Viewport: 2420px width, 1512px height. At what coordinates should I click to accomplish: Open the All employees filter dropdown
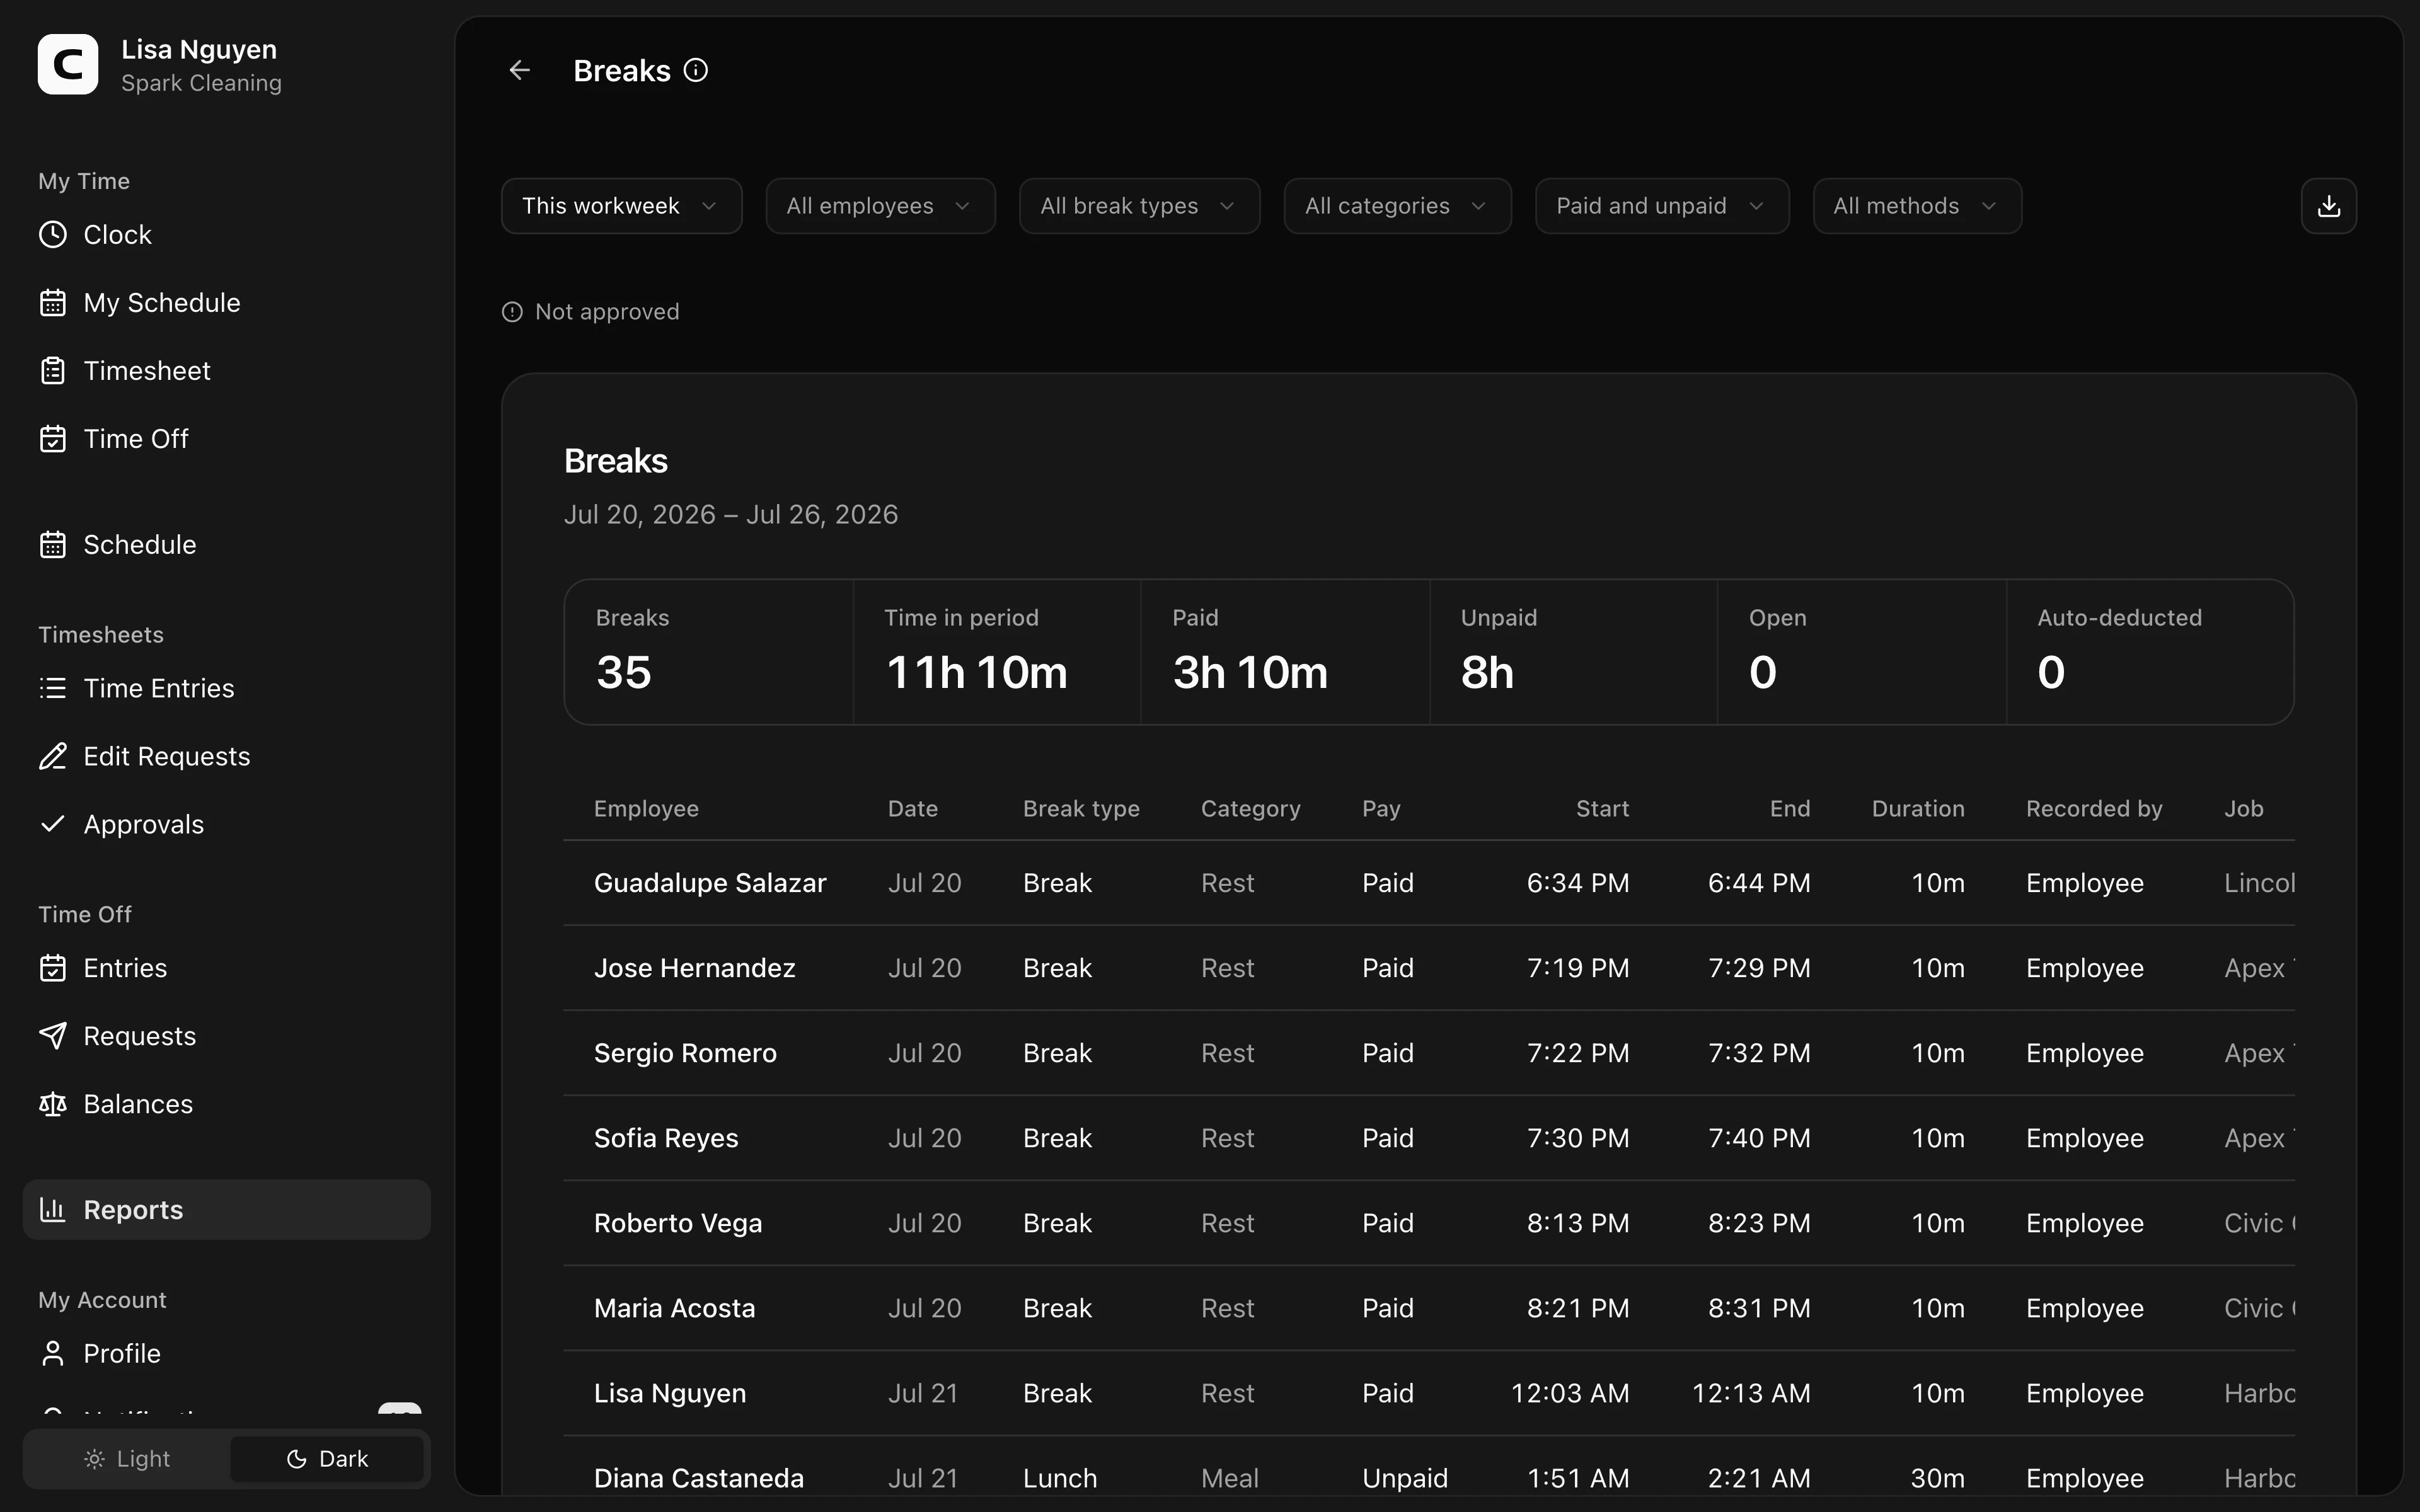880,206
